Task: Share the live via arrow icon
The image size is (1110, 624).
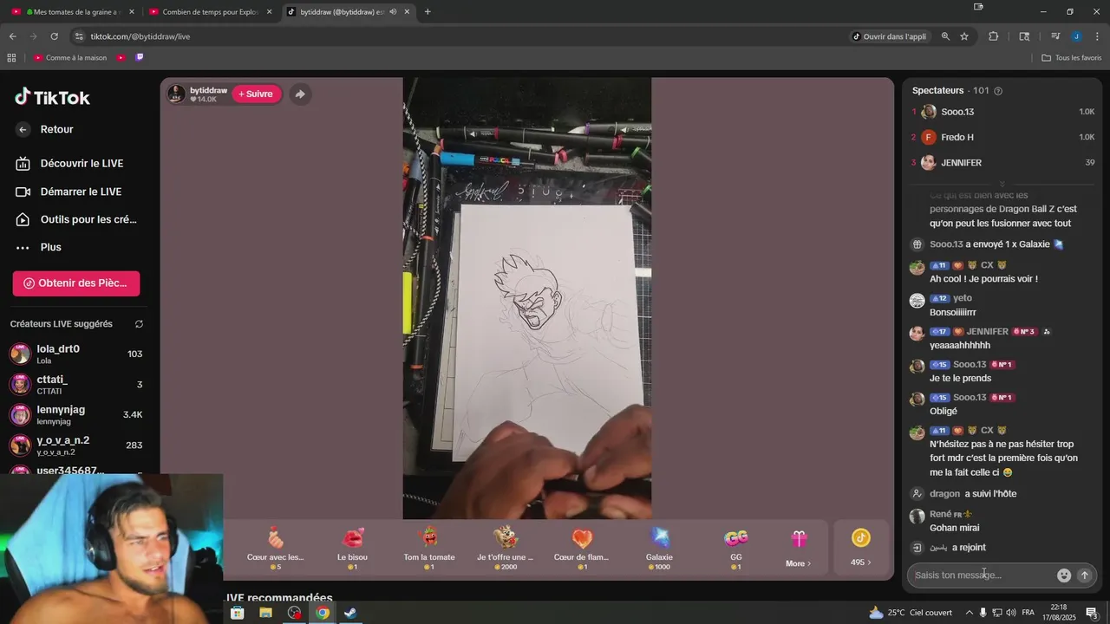Action: pyautogui.click(x=299, y=94)
